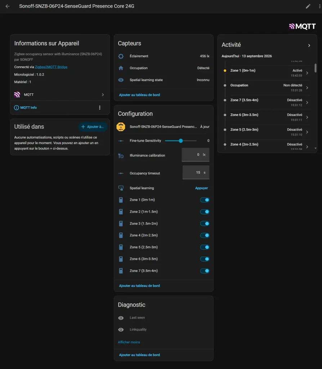Open the Occupation Détecté state
322x369 pixels.
click(203, 68)
